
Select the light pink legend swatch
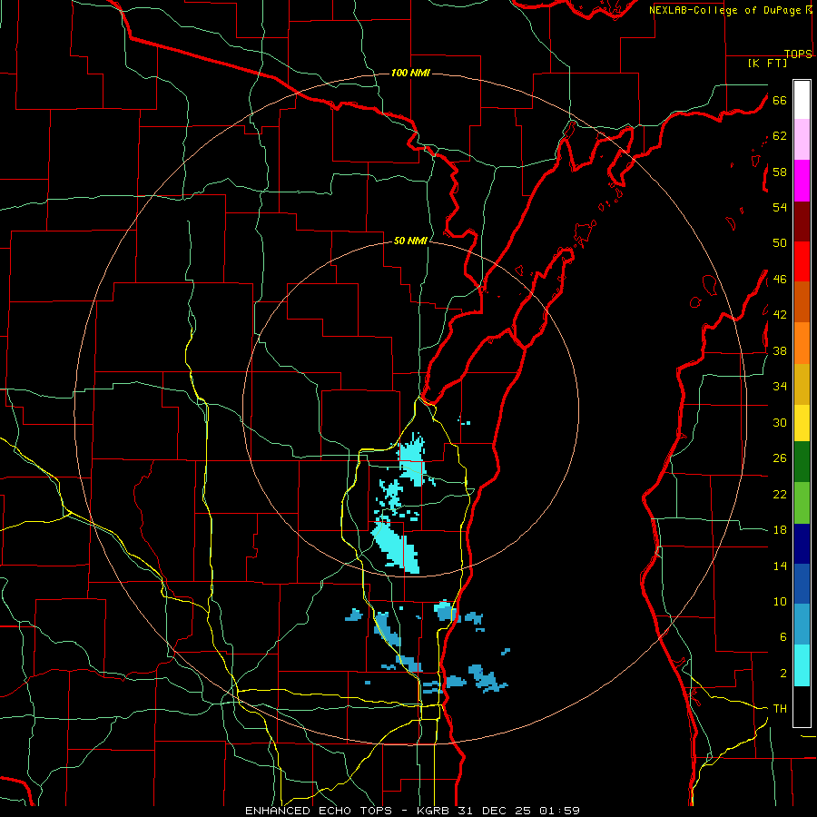coord(802,140)
